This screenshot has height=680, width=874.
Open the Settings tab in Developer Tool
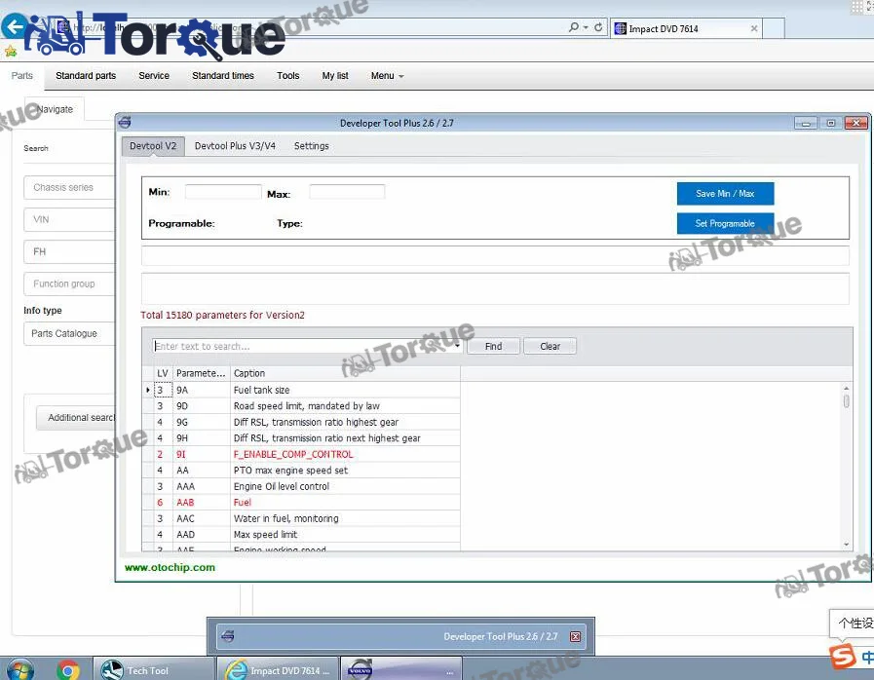[311, 146]
